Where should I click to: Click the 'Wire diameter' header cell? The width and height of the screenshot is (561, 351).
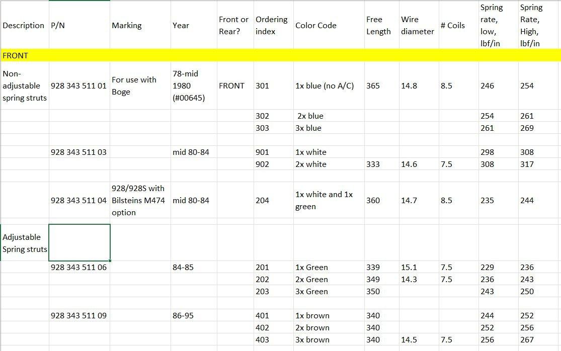click(417, 25)
